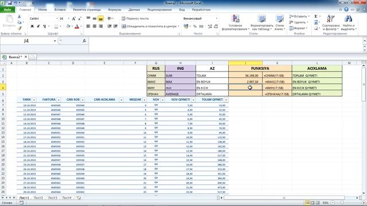Click the Вставить cells insert button
This screenshot has height=206, width=367.
[299, 17]
